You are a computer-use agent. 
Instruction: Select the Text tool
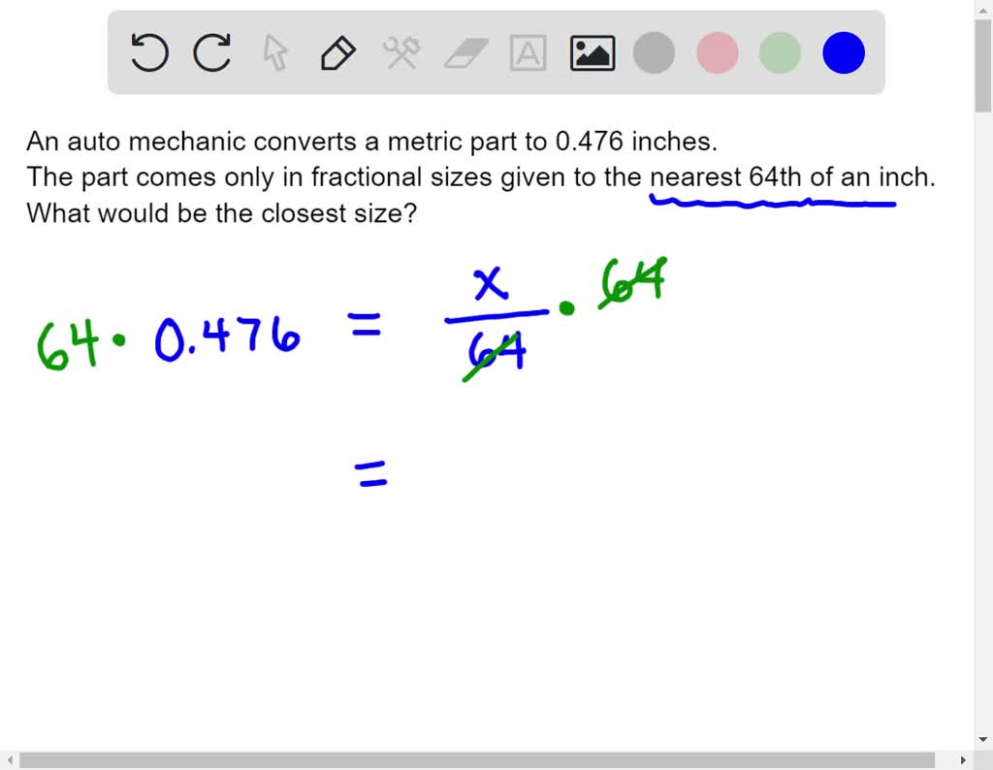(529, 53)
